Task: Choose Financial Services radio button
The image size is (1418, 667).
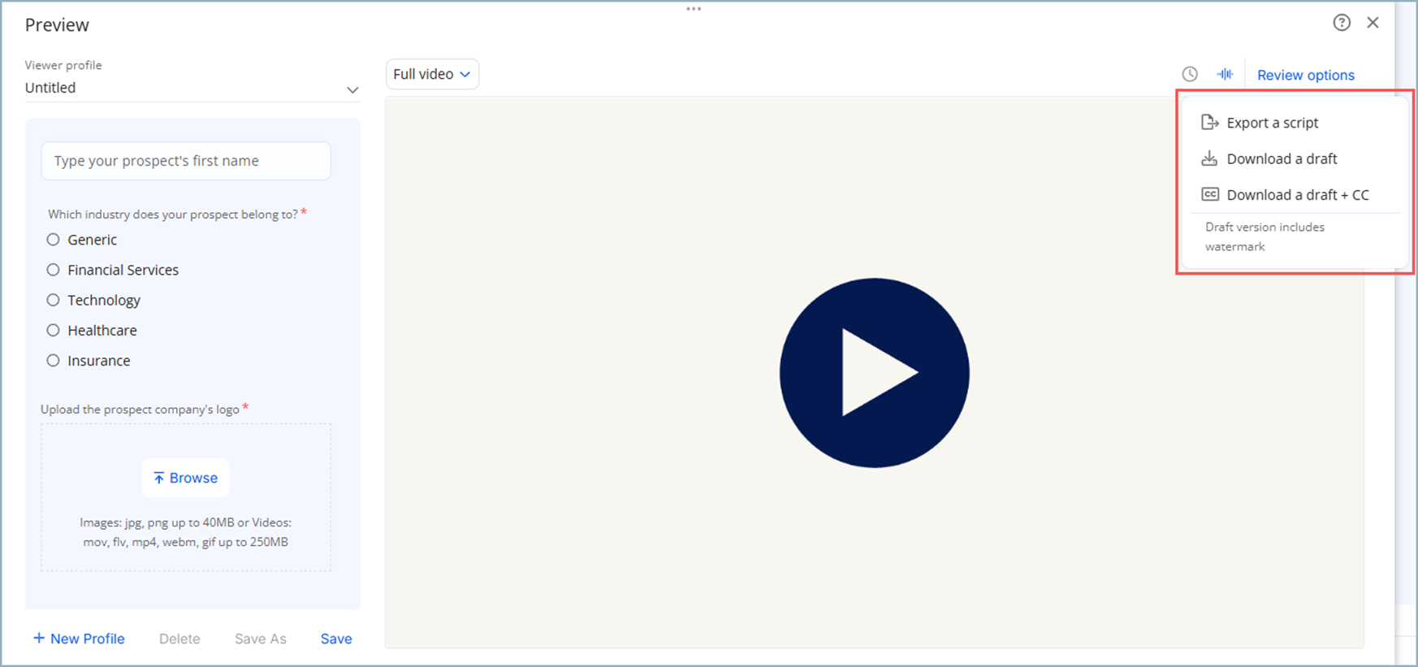Action: click(54, 270)
